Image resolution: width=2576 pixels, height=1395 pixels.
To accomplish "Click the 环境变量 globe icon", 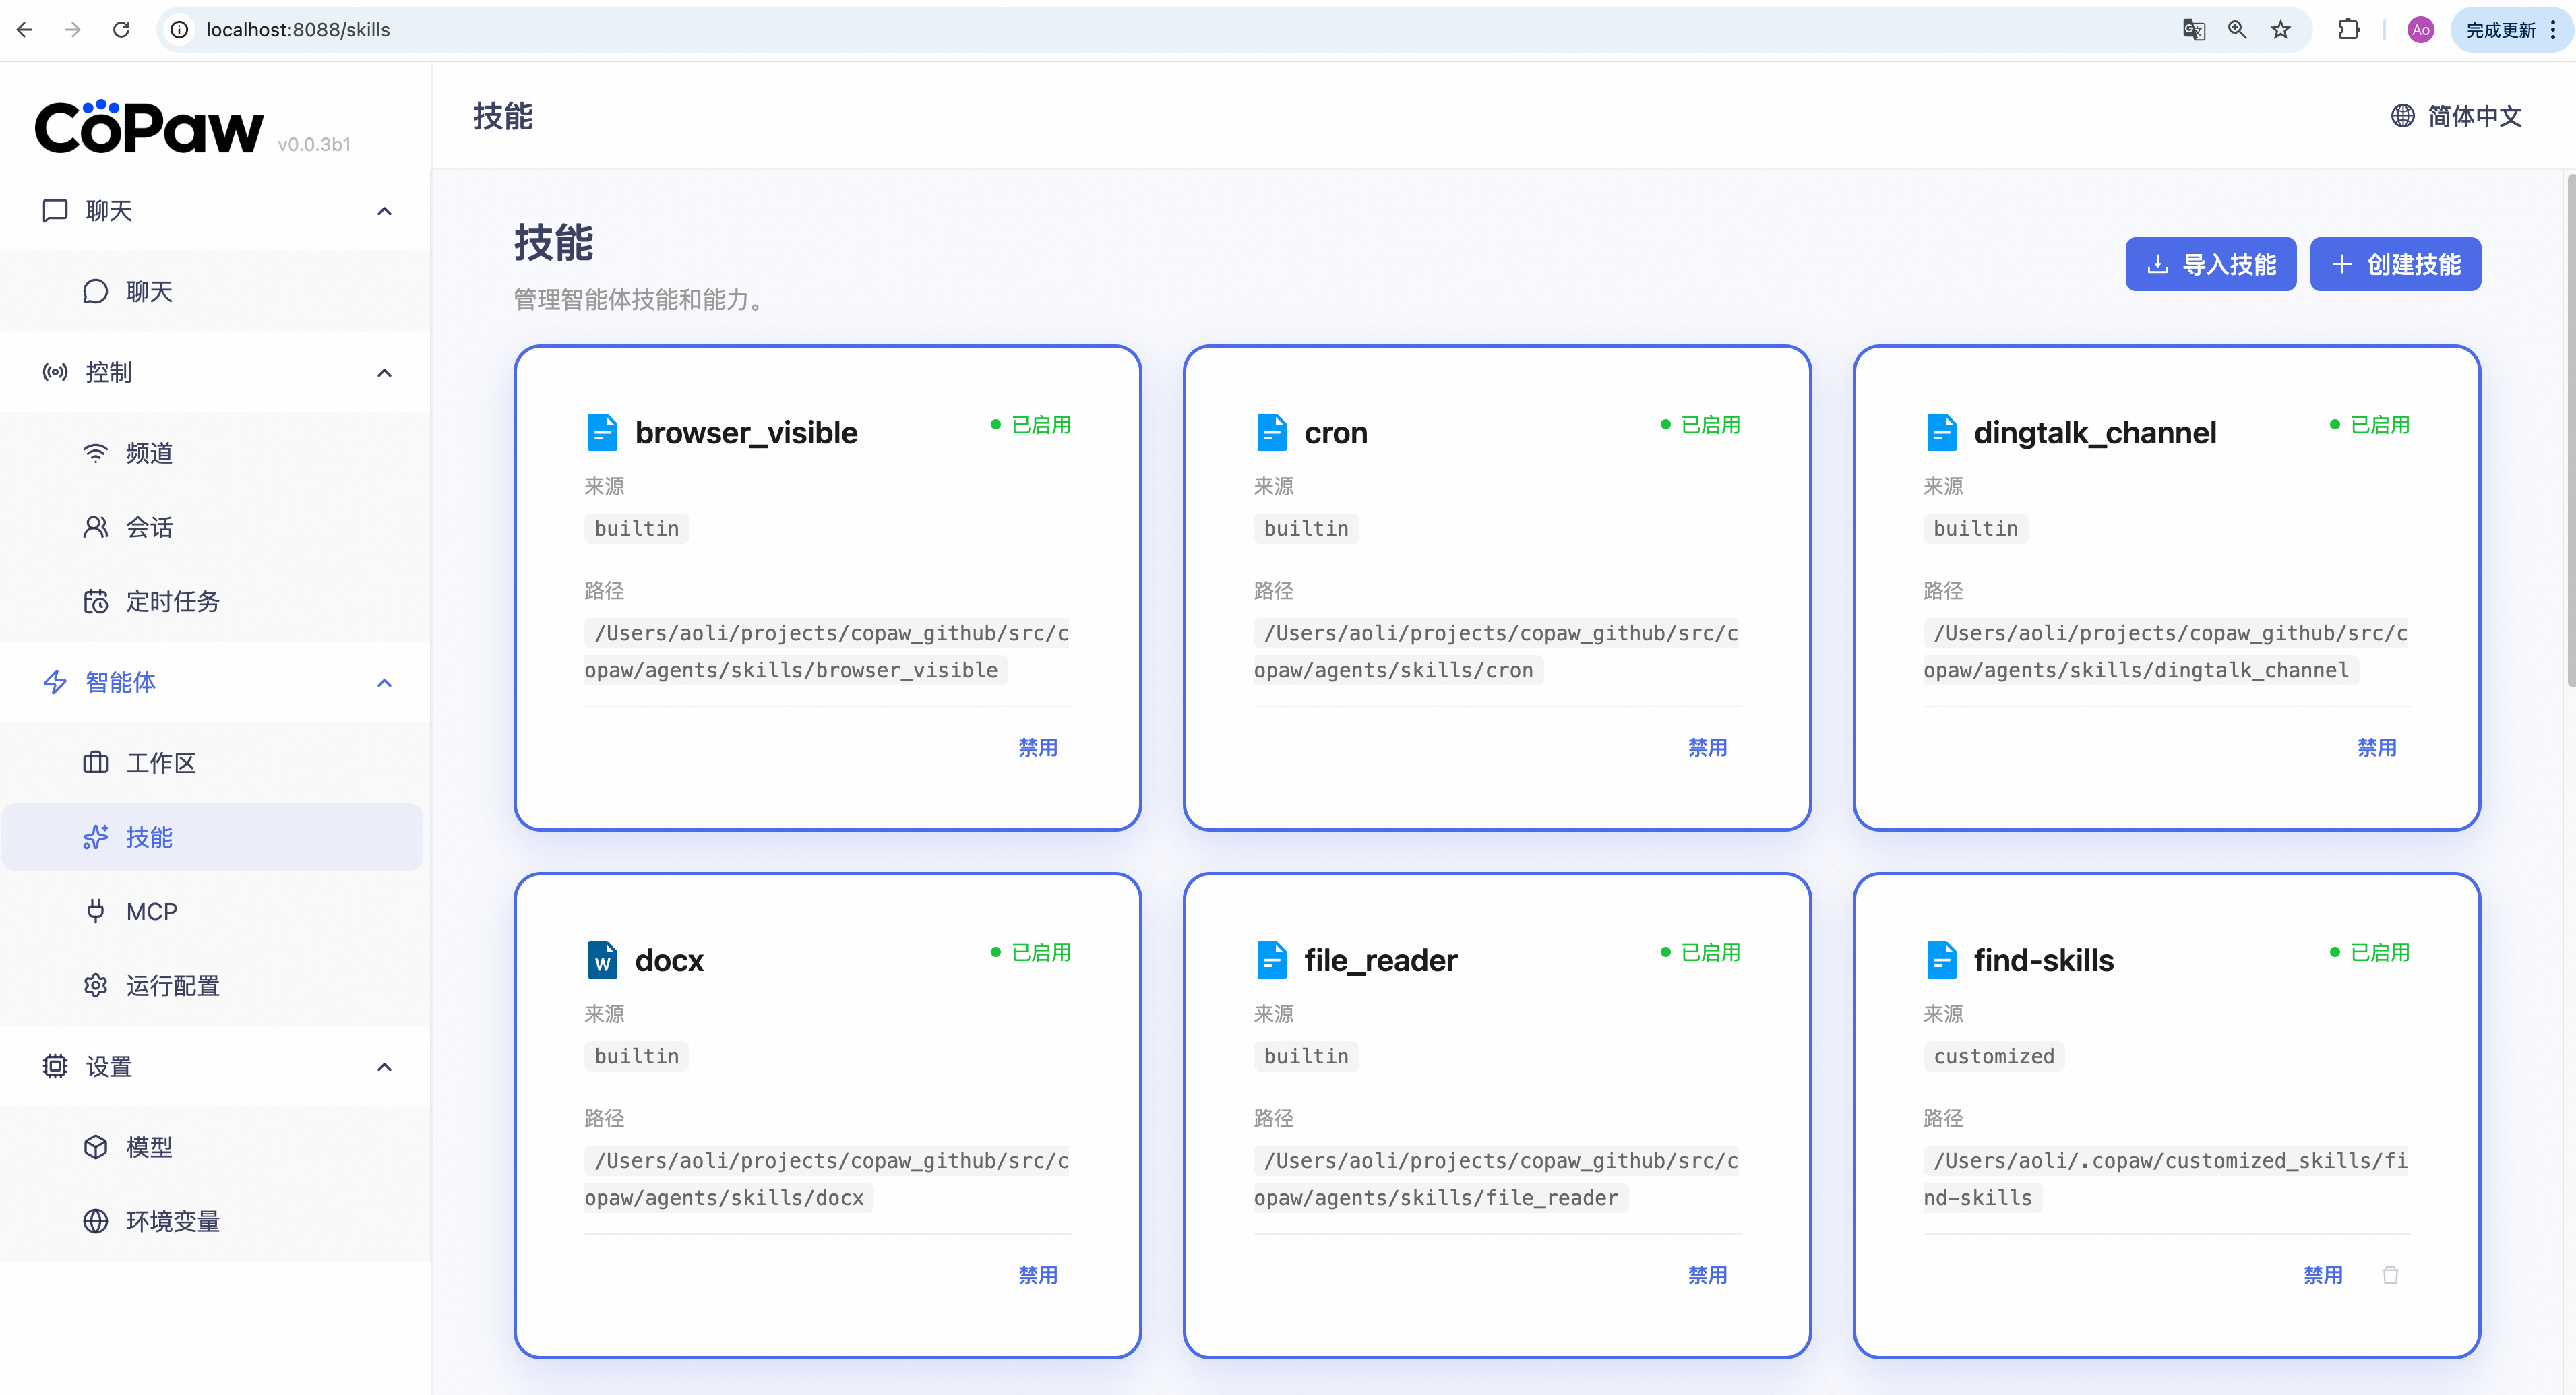I will (96, 1221).
